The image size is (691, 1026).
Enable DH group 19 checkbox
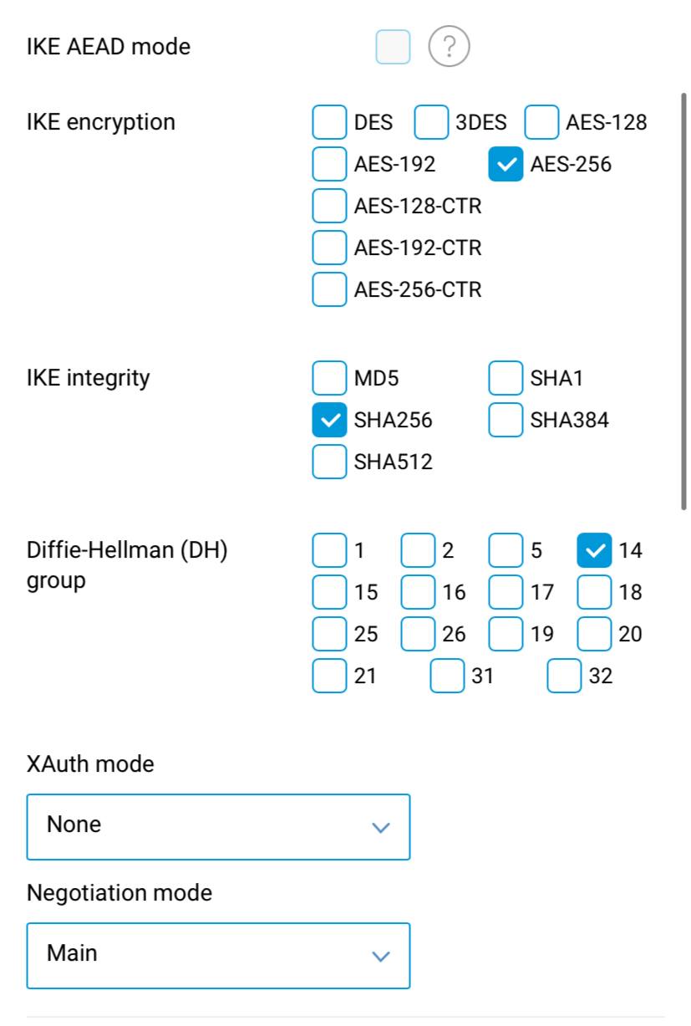[x=506, y=634]
